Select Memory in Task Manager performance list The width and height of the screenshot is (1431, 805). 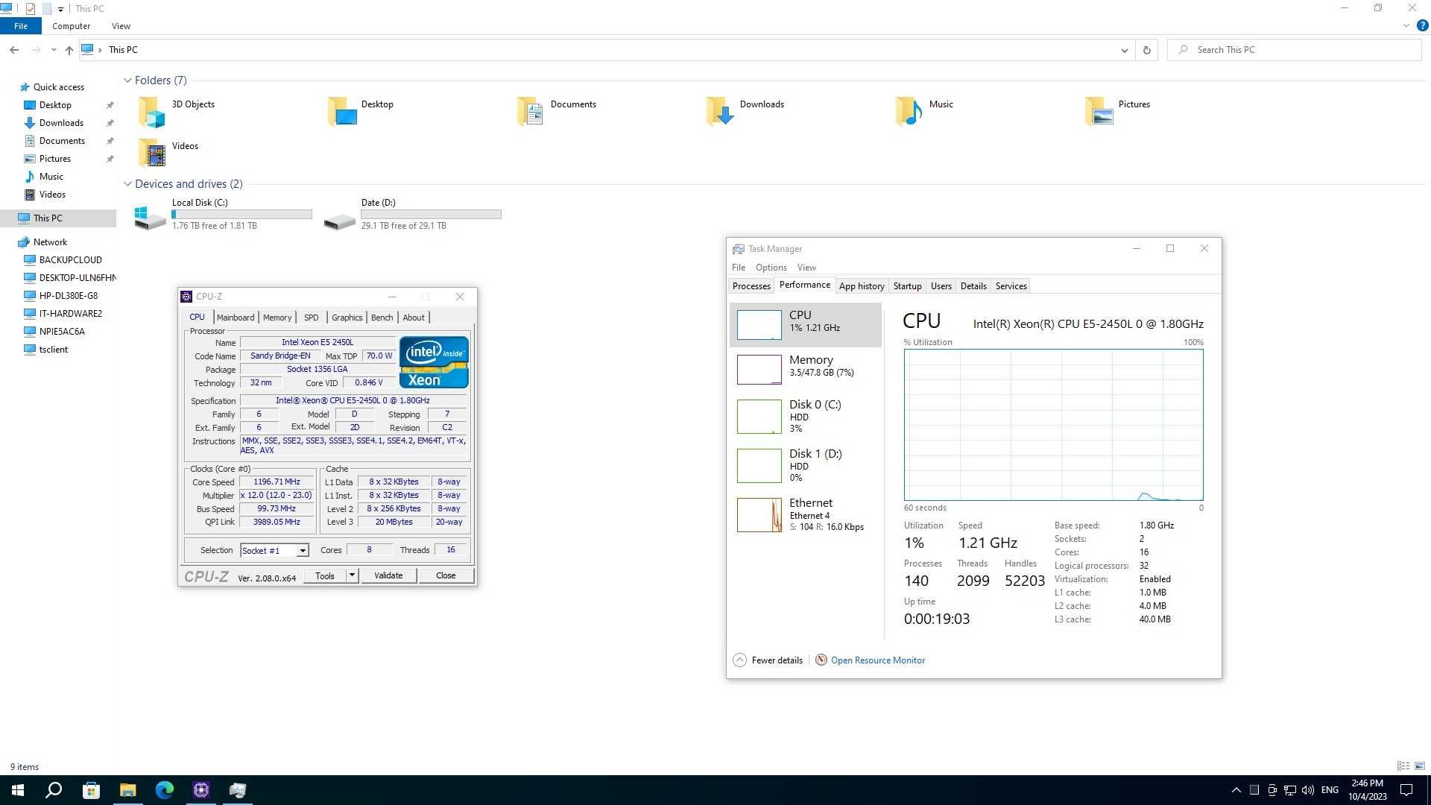coord(806,369)
